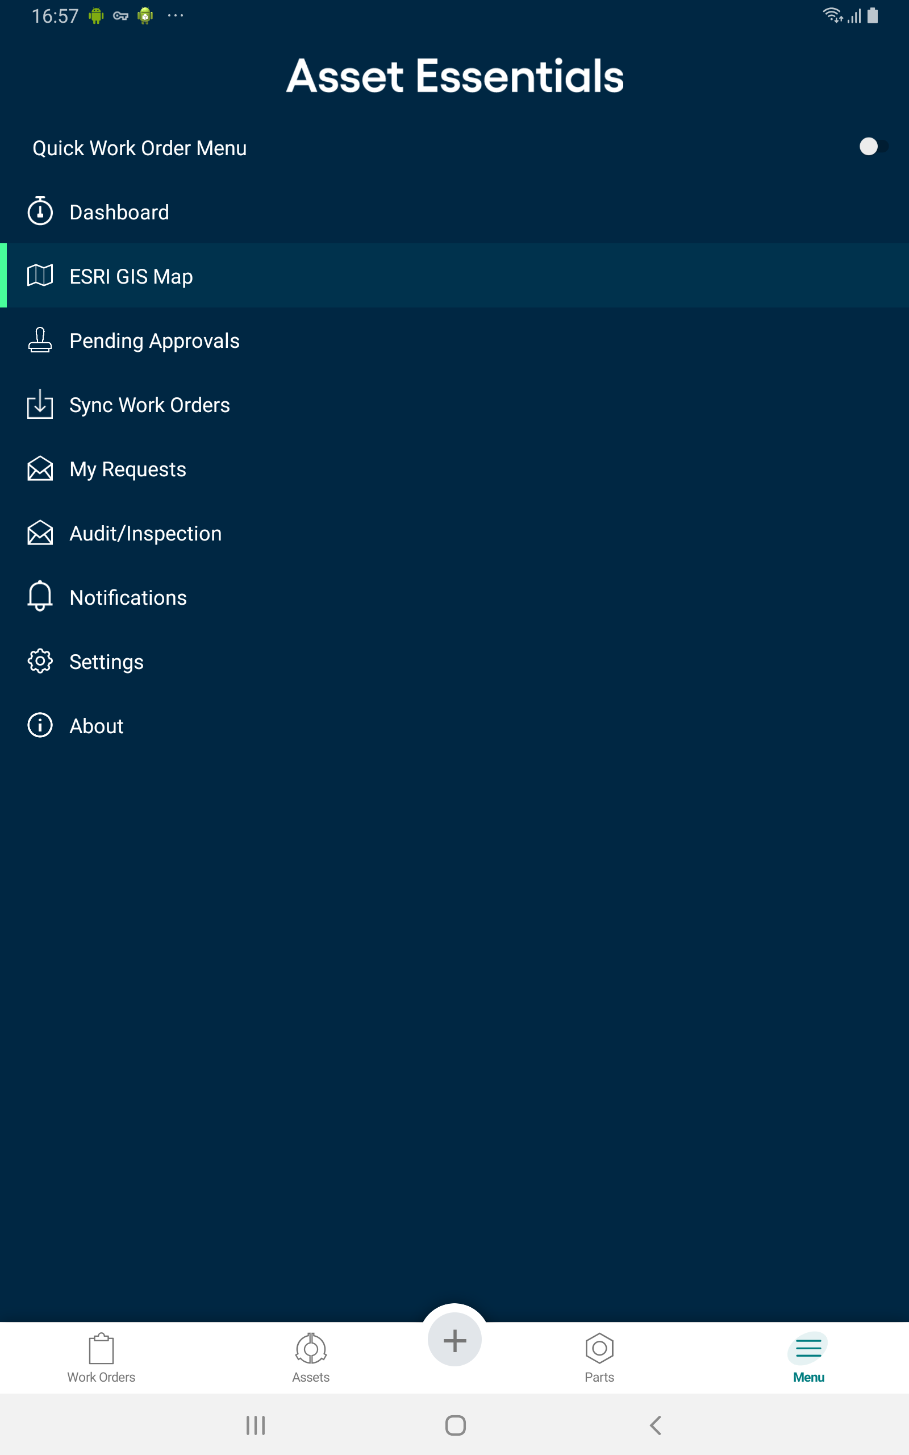Screen dimensions: 909x1455
Task: Tap the ESRI GIS Map icon
Action: pyautogui.click(x=40, y=275)
